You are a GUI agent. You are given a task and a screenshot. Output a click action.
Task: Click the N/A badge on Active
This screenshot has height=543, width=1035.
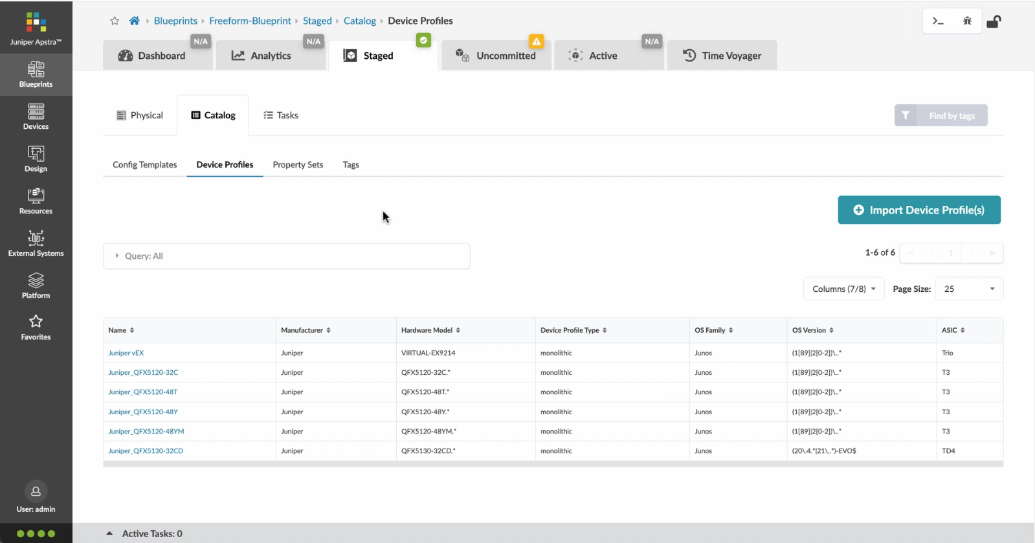pos(652,41)
